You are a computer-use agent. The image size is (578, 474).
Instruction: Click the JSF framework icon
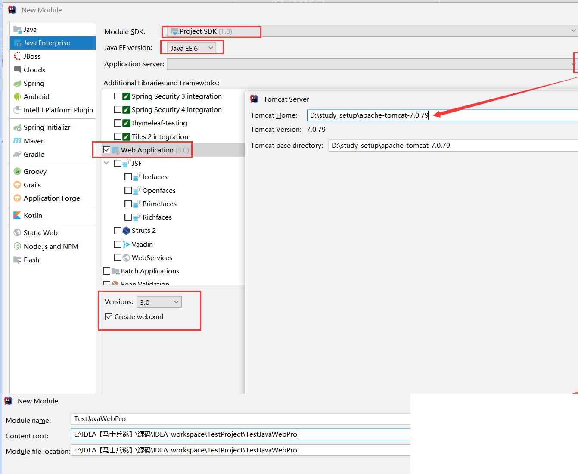pos(126,164)
